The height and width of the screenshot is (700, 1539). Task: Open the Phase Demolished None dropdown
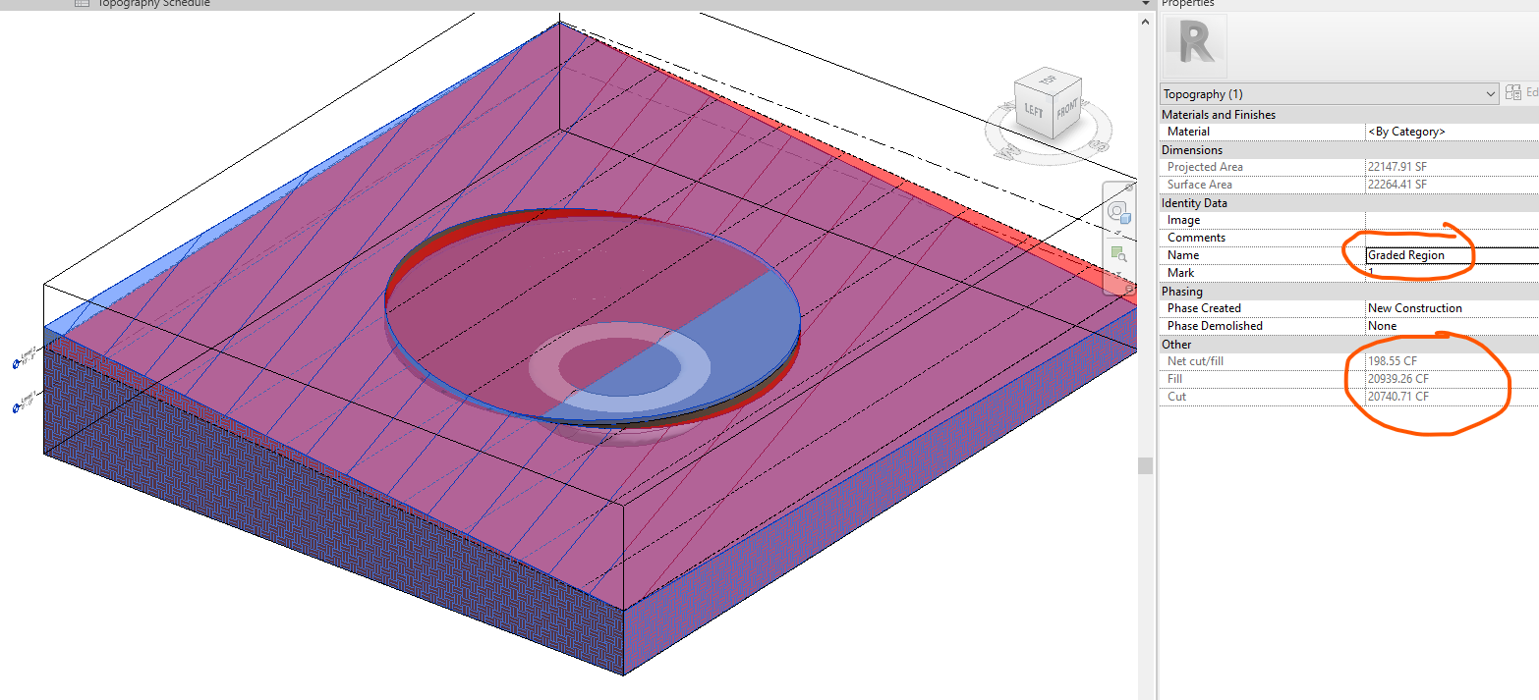[1452, 326]
